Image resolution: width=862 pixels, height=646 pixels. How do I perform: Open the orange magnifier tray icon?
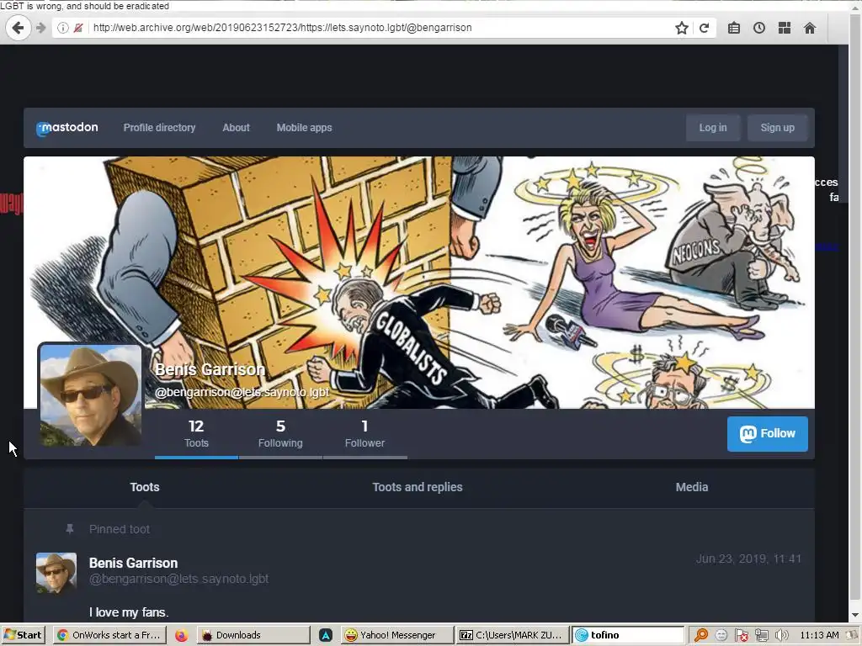click(701, 636)
